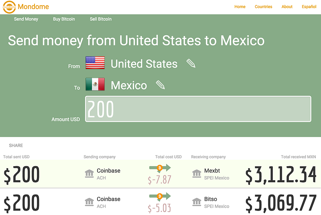The width and height of the screenshot is (321, 215).
Task: Go to the Home page link
Action: [x=240, y=6]
